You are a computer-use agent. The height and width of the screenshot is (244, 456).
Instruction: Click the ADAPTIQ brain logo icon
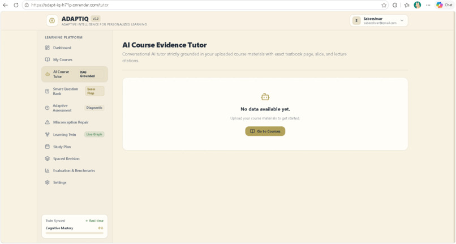52,21
